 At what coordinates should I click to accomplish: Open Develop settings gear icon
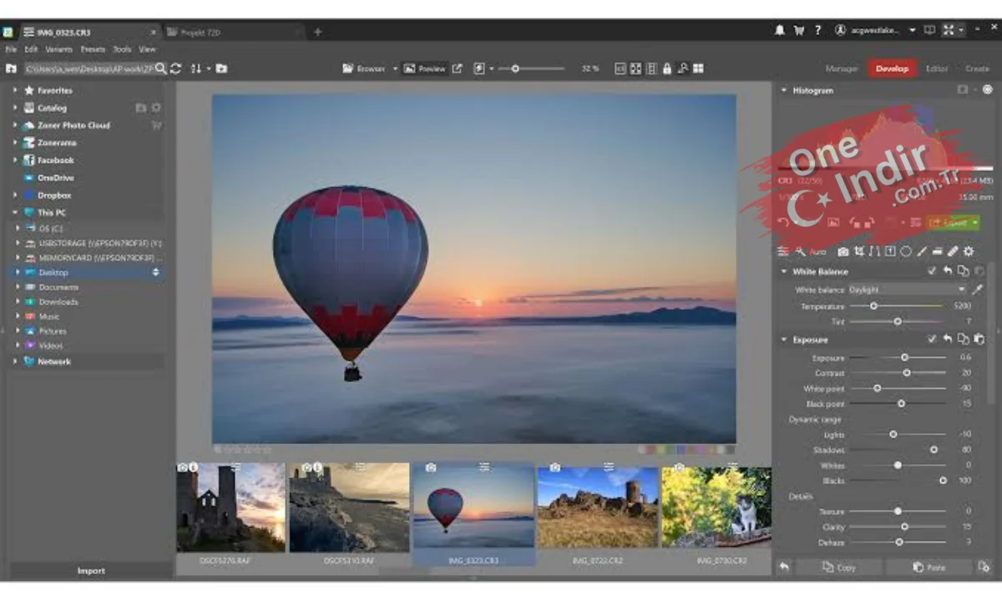[969, 251]
